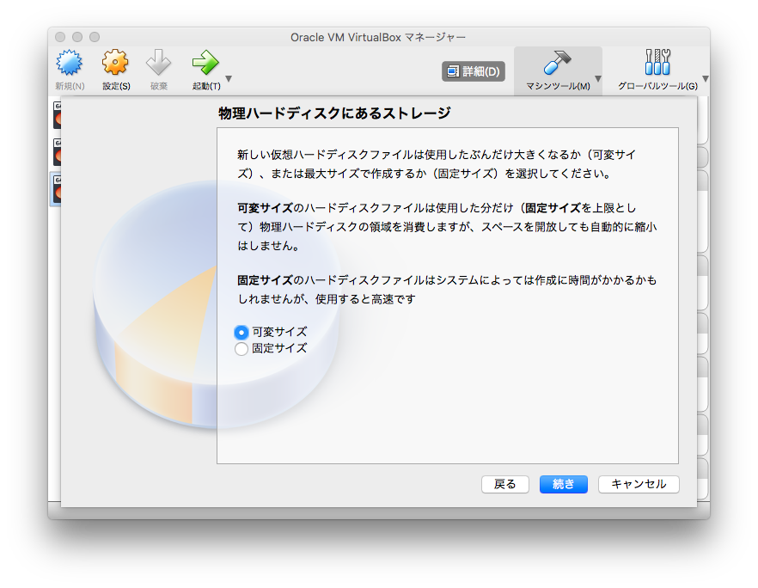Choose the 固定サイズ storage option
Viewport: 758px width, 588px height.
(x=241, y=348)
